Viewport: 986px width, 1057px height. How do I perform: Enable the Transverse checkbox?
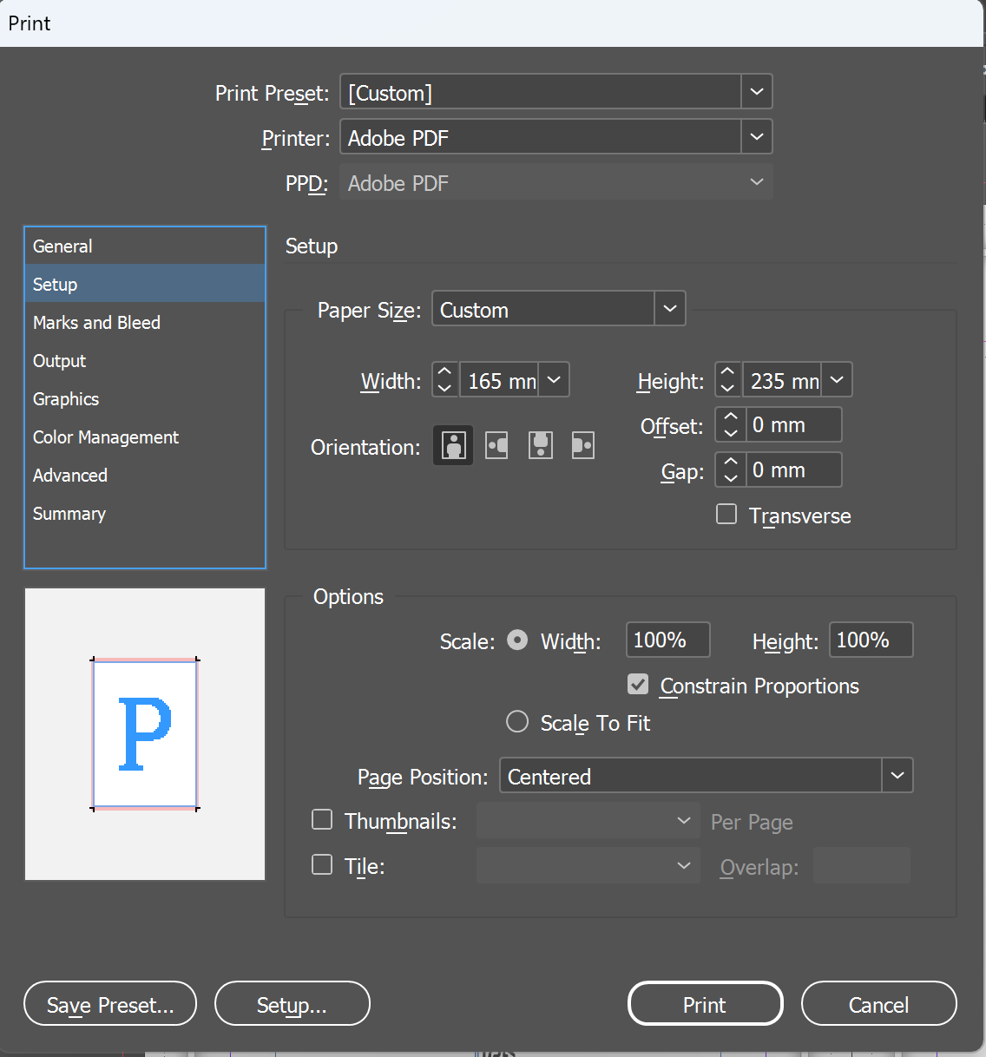pos(726,515)
